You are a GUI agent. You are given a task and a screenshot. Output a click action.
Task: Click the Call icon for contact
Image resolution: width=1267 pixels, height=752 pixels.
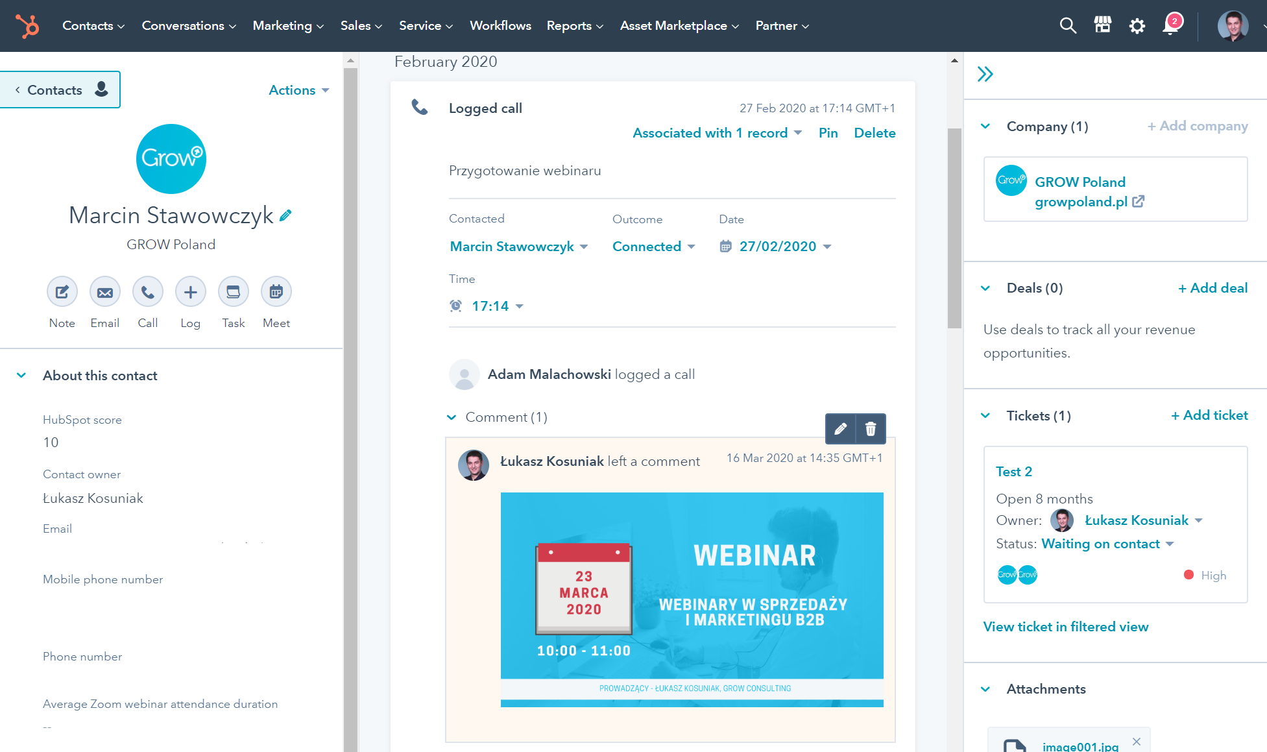[147, 291]
